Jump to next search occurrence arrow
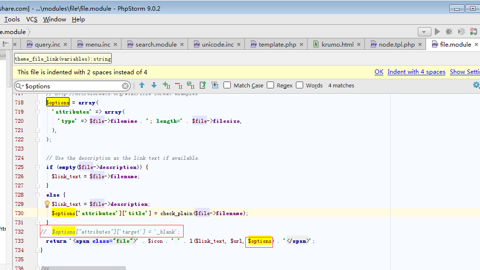Image resolution: width=480 pixels, height=270 pixels. (x=154, y=85)
